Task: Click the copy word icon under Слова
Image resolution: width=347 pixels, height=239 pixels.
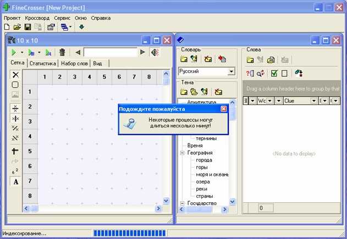Action: tap(271, 60)
